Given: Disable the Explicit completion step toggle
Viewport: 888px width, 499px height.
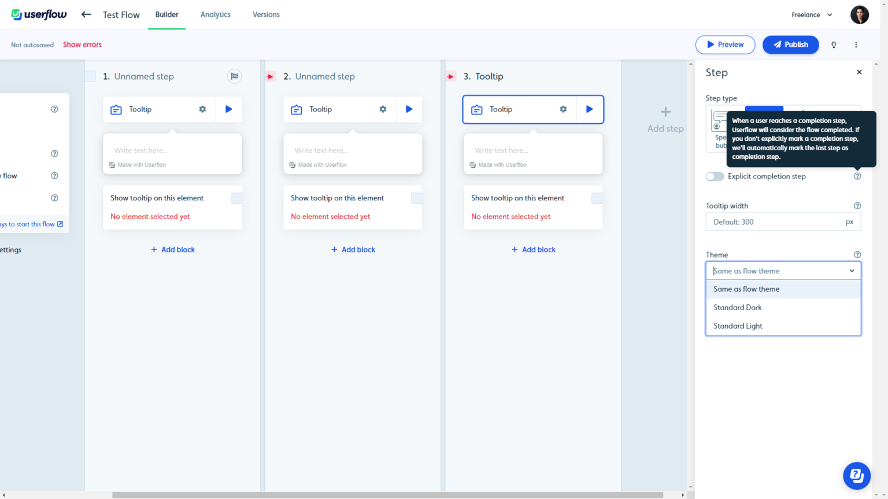Looking at the screenshot, I should [x=715, y=176].
